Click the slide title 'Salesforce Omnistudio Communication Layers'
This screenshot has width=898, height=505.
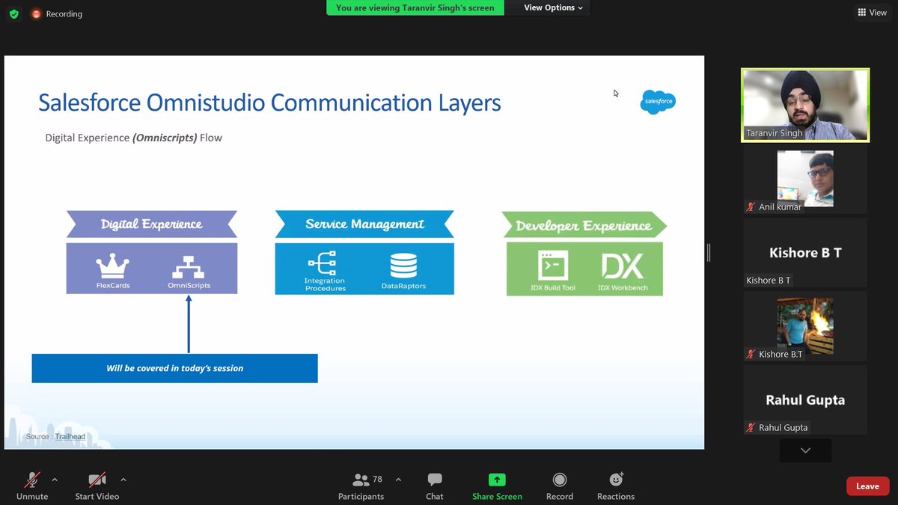coord(269,102)
